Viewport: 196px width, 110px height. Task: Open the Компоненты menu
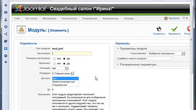pos(69,18)
